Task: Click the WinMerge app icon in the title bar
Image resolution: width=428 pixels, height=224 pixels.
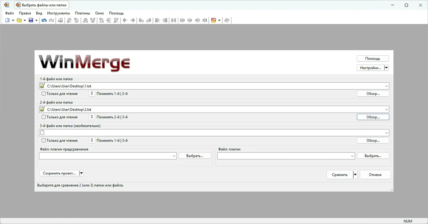Action: [x=6, y=5]
